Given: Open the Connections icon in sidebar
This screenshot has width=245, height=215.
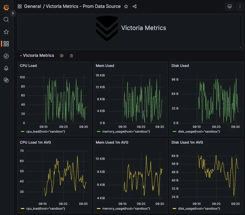Looking at the screenshot, I should pos(6,80).
